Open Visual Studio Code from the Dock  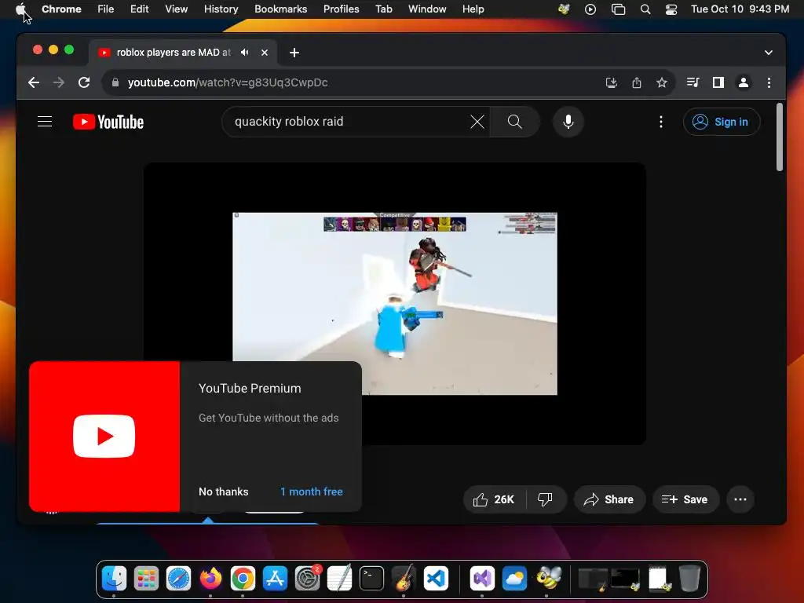(436, 579)
